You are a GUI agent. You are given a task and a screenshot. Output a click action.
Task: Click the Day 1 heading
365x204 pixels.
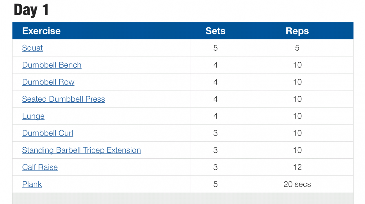(x=31, y=10)
